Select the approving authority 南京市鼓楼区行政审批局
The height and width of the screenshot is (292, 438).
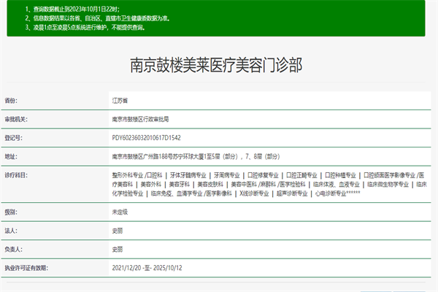click(x=140, y=119)
